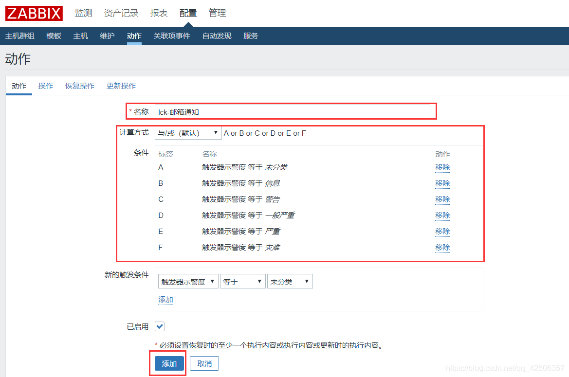Click the 名称 input field

click(293, 112)
